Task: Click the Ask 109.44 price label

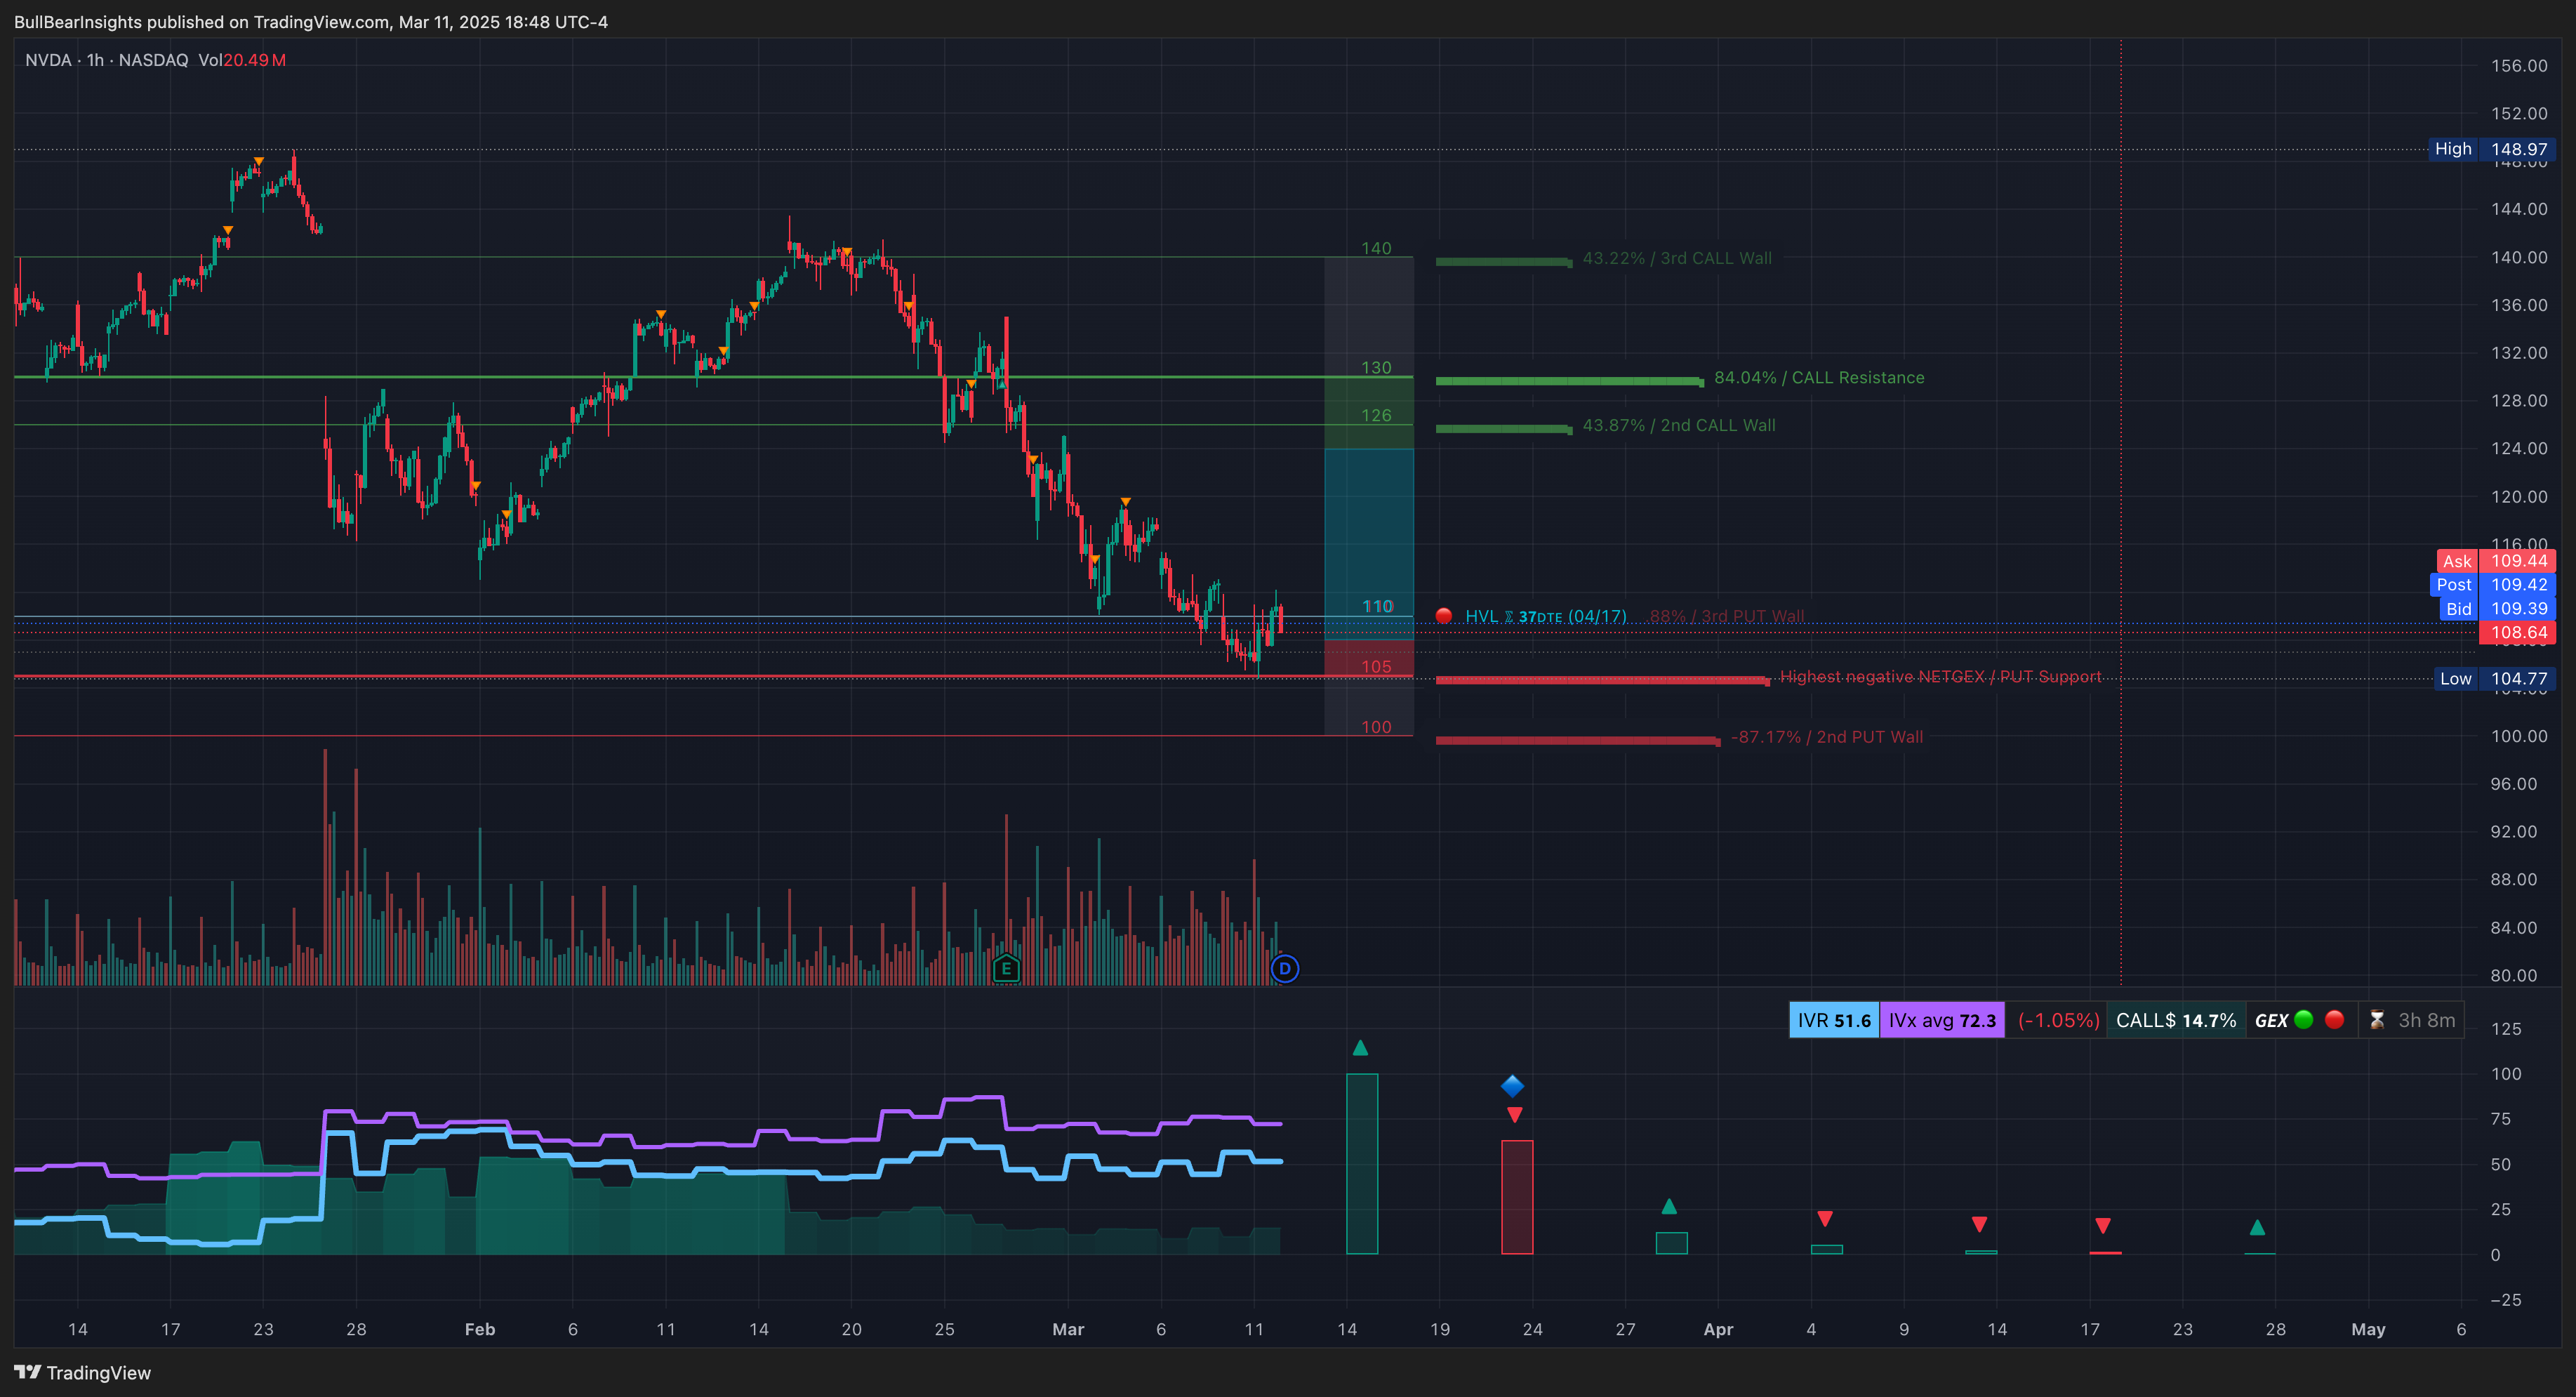Action: click(x=2496, y=561)
